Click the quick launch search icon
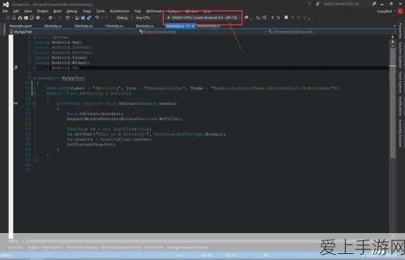The width and height of the screenshot is (405, 260). (x=374, y=3)
